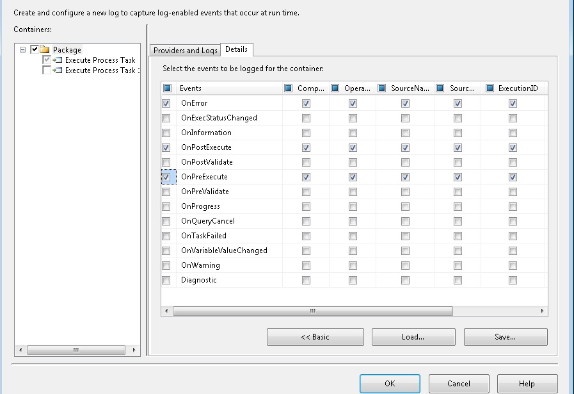Click the Computer column header icon

point(288,88)
